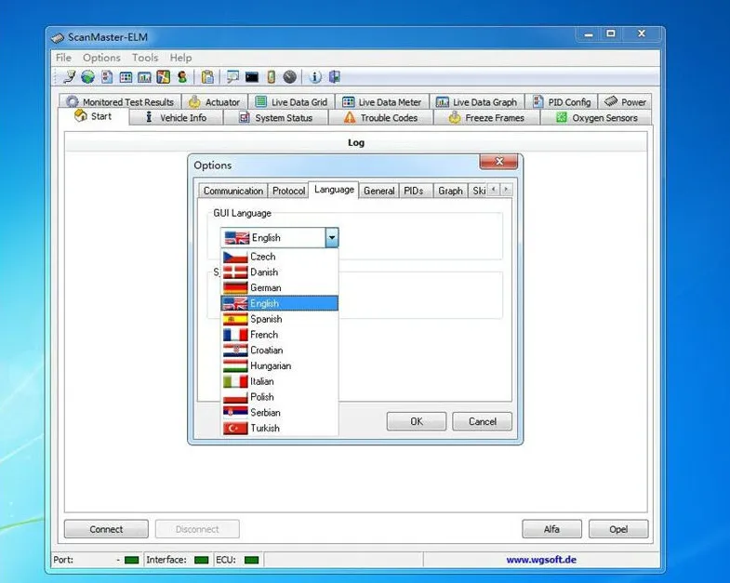Click the battery toolbar icon
This screenshot has height=583, width=730.
click(271, 77)
